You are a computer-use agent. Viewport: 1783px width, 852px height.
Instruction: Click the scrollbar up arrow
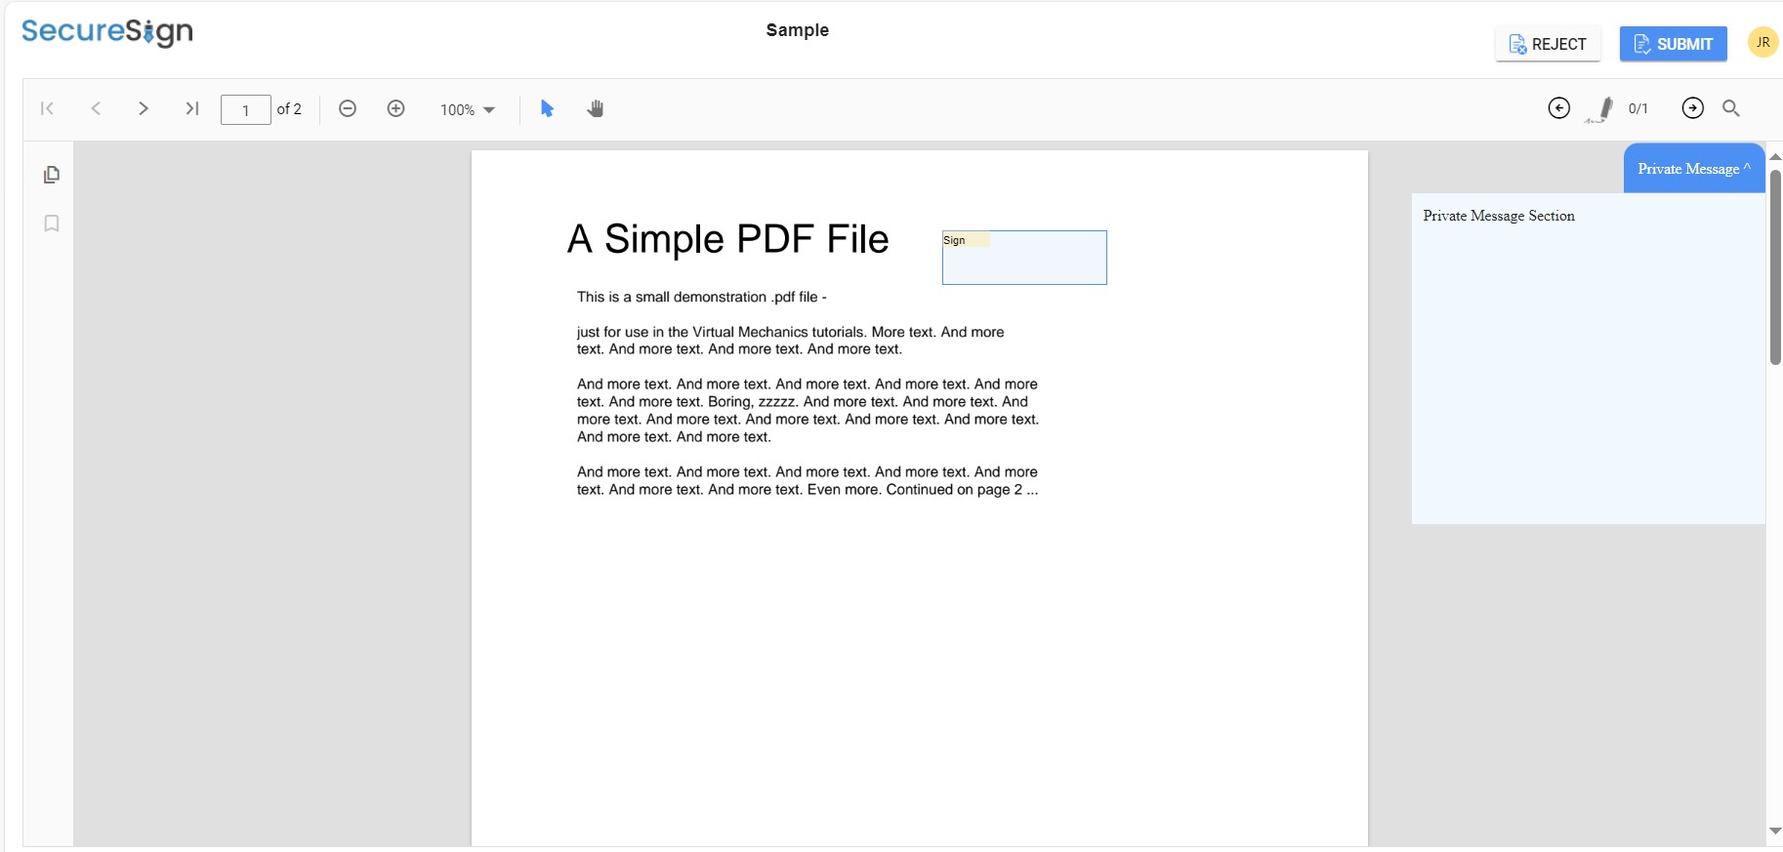[1775, 157]
